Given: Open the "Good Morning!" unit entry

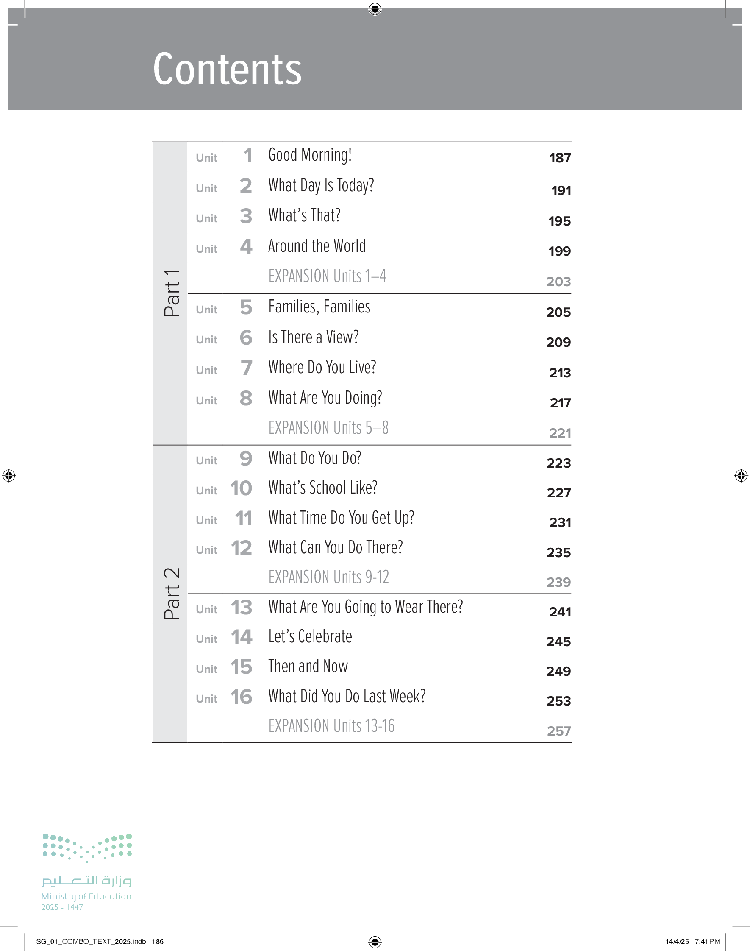Looking at the screenshot, I should click(x=310, y=155).
